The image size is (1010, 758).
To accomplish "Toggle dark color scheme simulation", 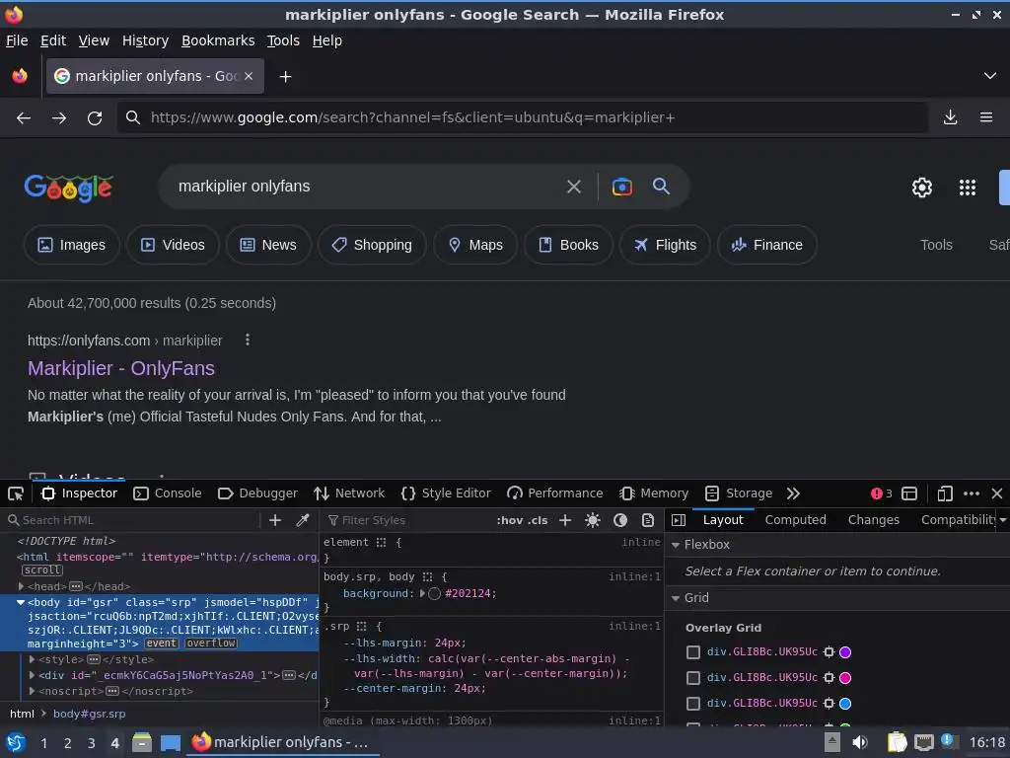I will [620, 520].
